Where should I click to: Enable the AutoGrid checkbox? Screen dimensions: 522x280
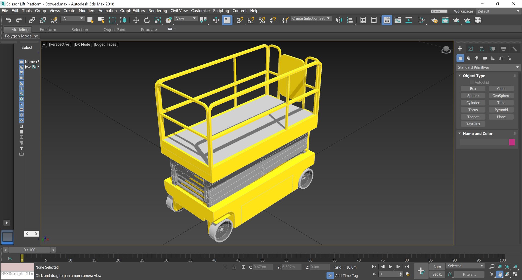(x=472, y=82)
